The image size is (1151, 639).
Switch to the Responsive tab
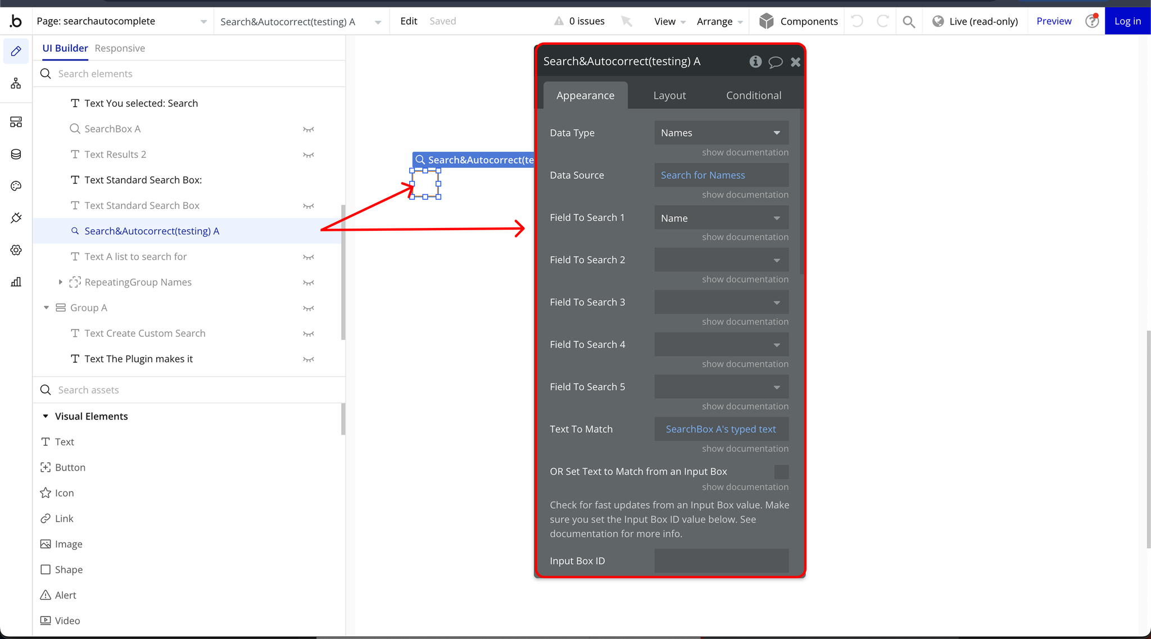120,48
